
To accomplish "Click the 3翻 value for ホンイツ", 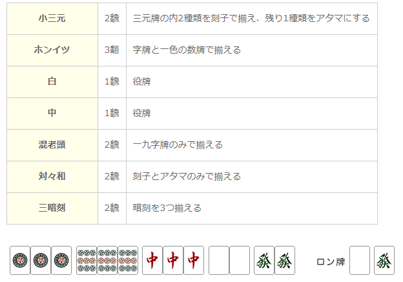I will tap(112, 50).
